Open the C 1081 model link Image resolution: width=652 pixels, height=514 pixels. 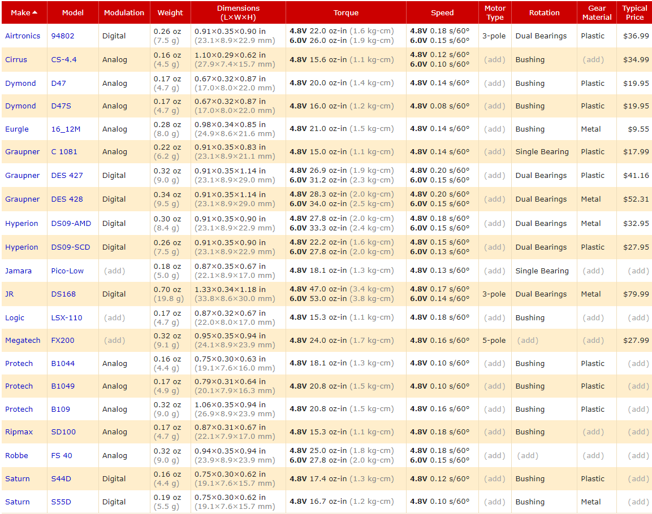64,151
